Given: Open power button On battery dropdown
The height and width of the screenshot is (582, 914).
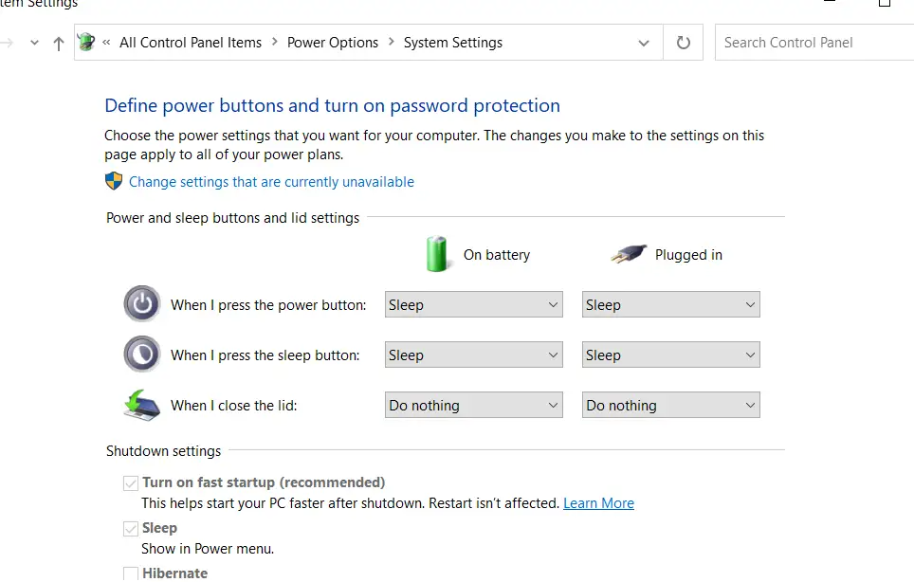Looking at the screenshot, I should click(x=474, y=305).
